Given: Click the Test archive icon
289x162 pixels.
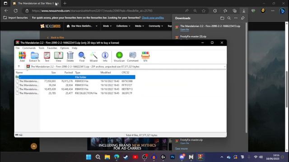Looking at the screenshot, I should point(47,57).
